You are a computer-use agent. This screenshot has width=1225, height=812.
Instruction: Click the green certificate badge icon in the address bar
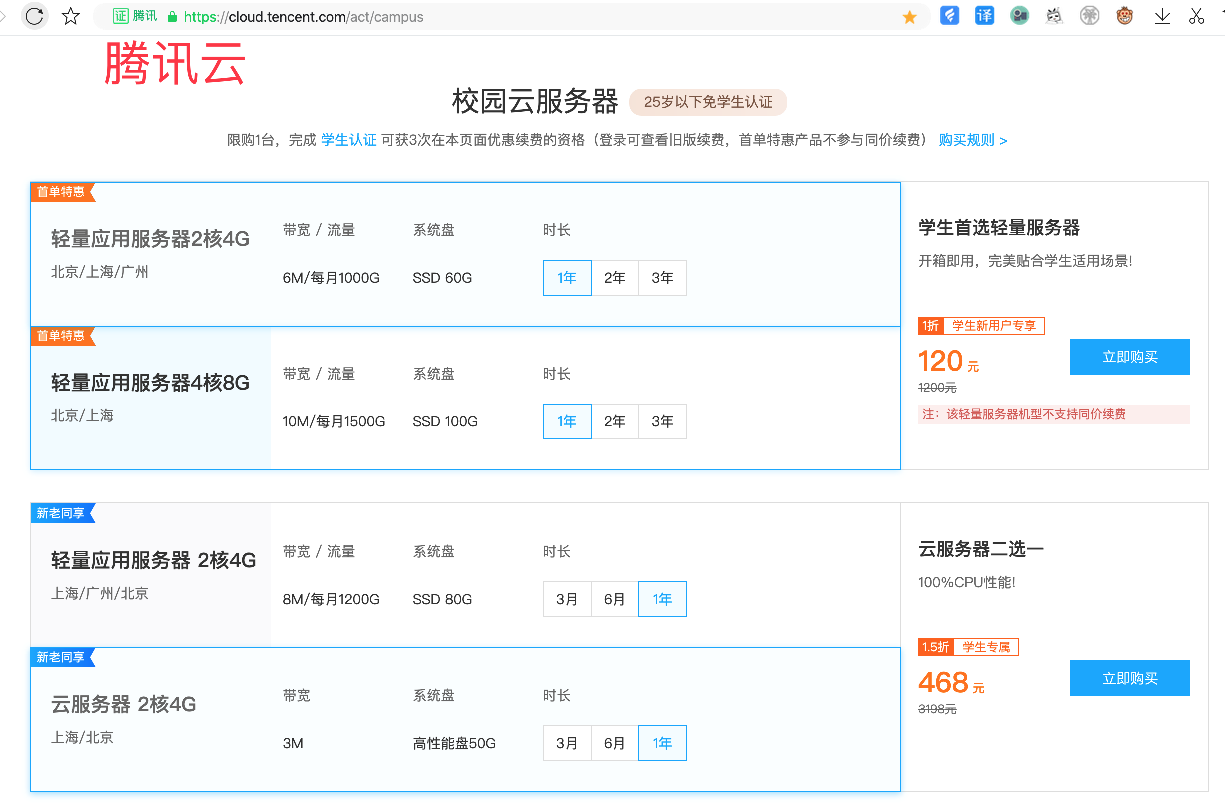(x=120, y=16)
